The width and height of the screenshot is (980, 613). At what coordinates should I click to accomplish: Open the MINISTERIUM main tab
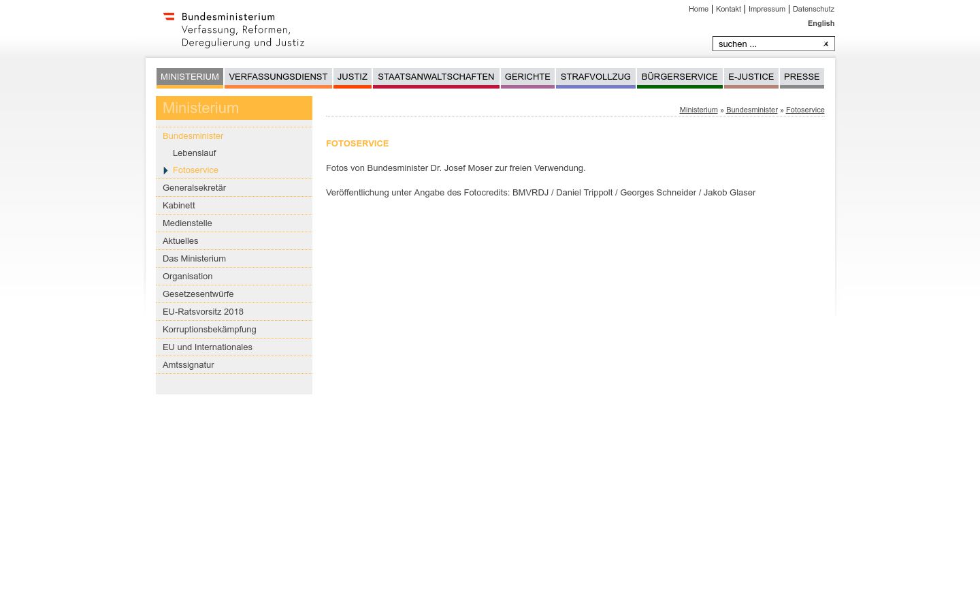coord(190,78)
